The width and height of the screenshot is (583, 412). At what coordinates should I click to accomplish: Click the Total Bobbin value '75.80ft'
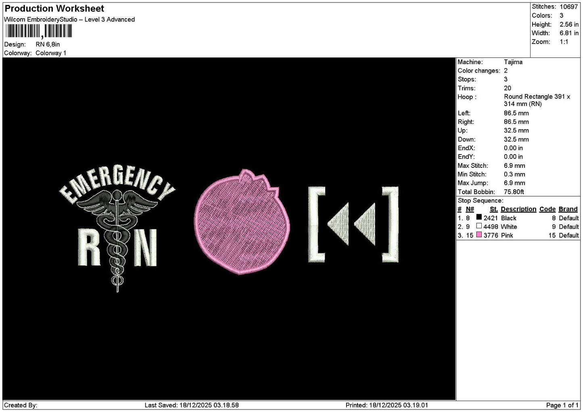tap(514, 192)
